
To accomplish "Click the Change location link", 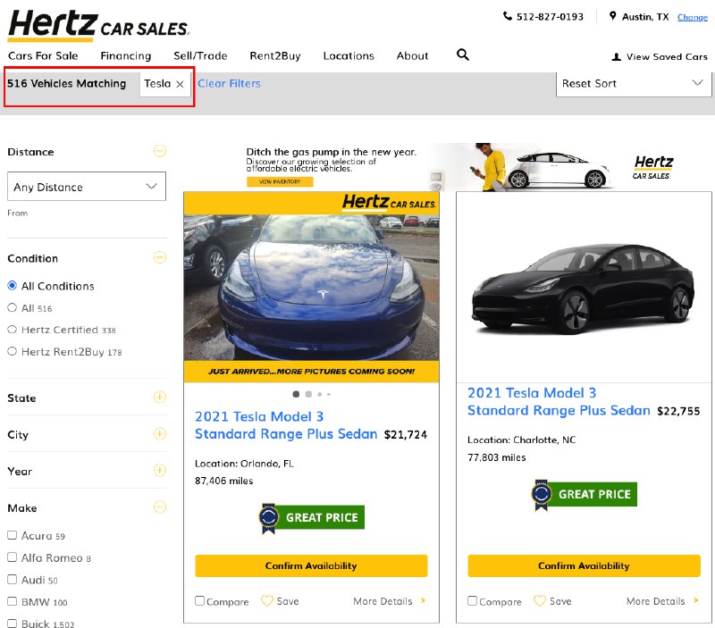I will click(x=692, y=17).
